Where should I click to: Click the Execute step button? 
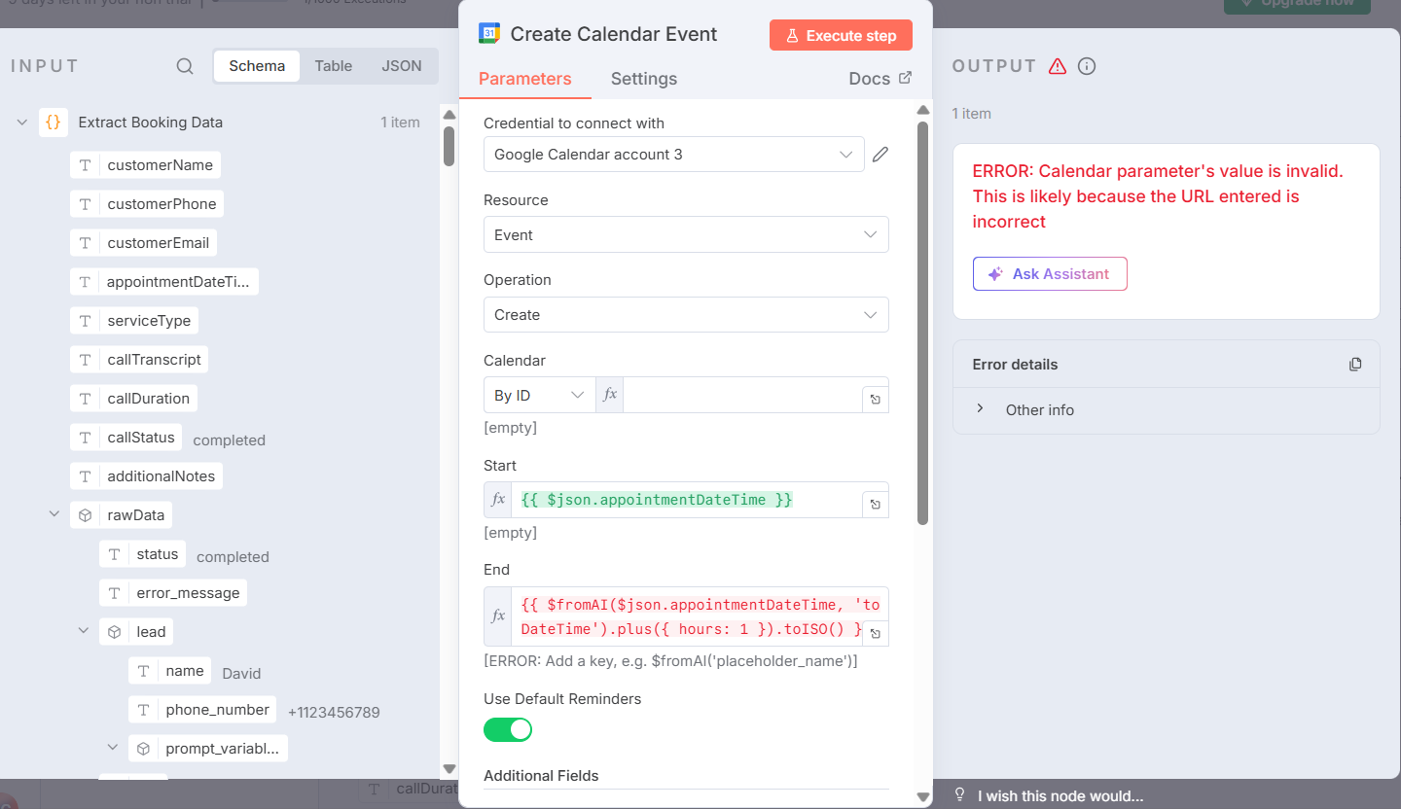tap(841, 35)
